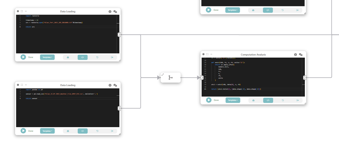Open Templates dropdown in Computation Analysis node
This screenshot has width=339, height=151.
[233, 100]
